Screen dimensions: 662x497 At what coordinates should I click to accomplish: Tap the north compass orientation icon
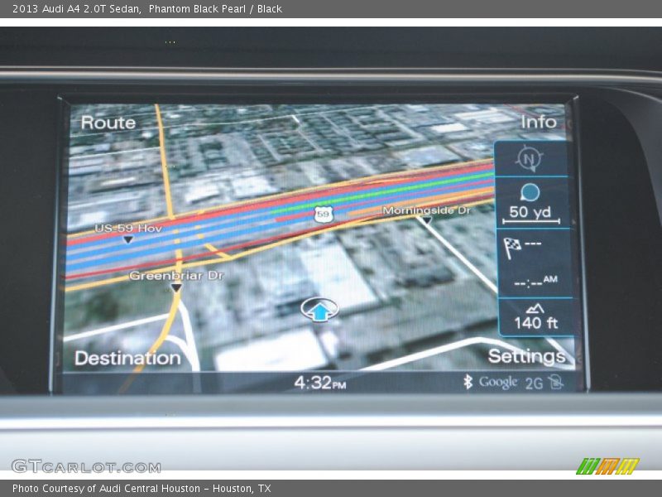tap(529, 158)
